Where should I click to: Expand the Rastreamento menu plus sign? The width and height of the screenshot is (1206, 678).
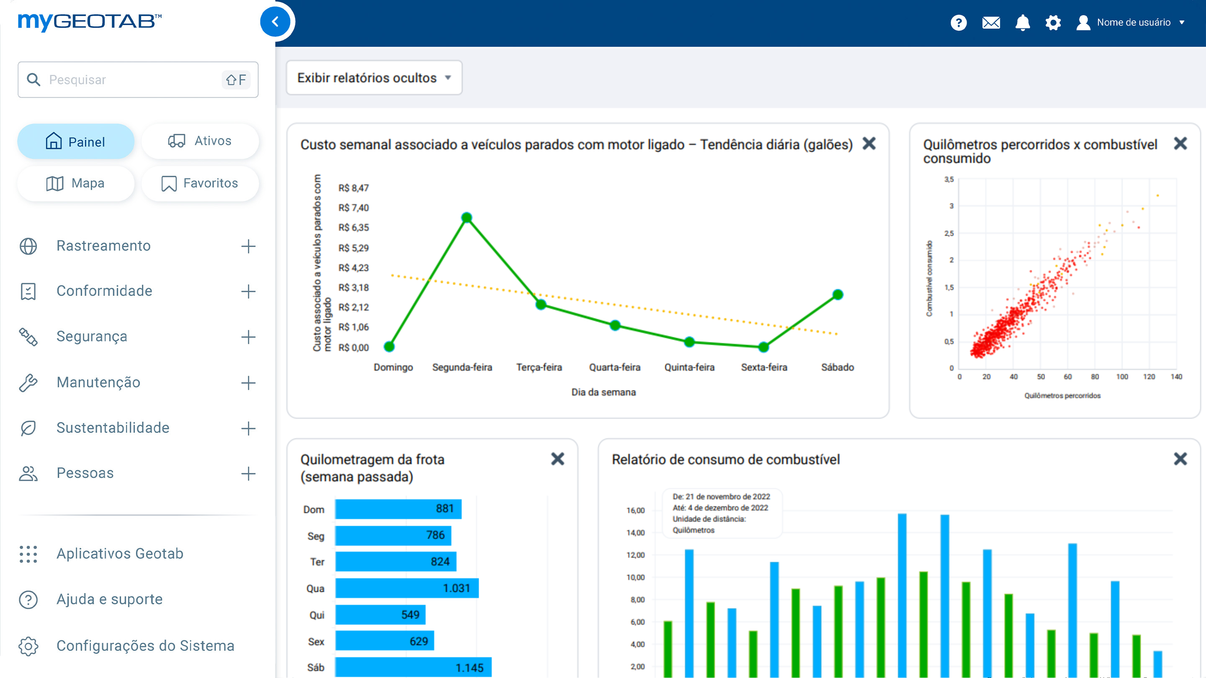coord(248,246)
